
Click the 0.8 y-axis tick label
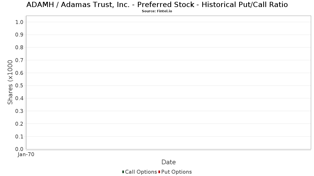[19, 47]
